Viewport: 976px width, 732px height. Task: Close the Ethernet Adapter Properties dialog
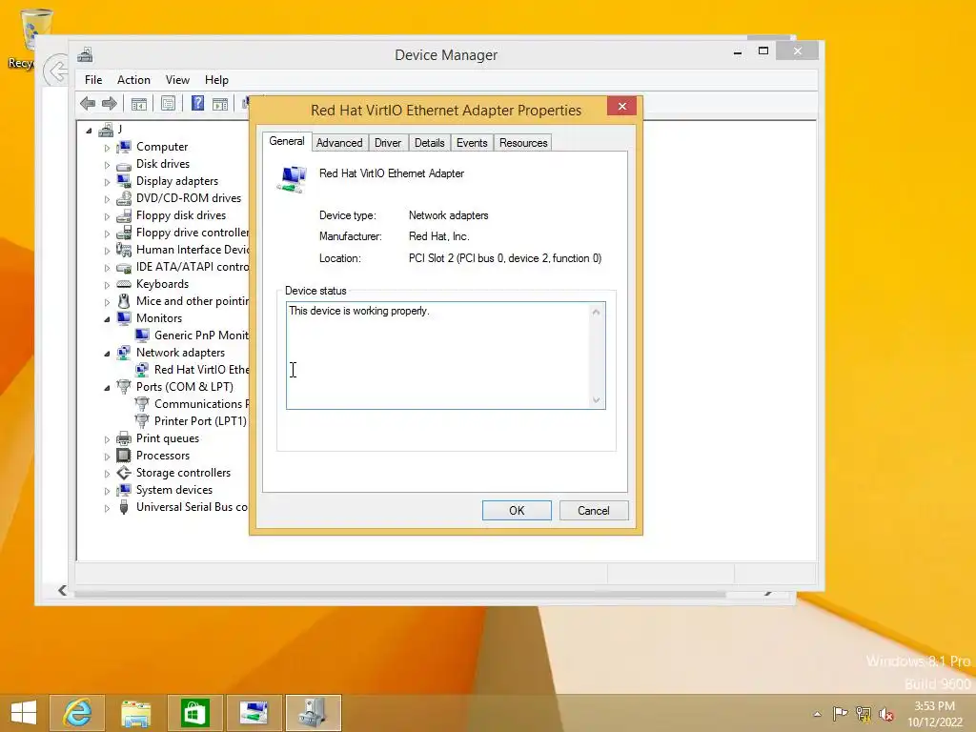point(621,107)
